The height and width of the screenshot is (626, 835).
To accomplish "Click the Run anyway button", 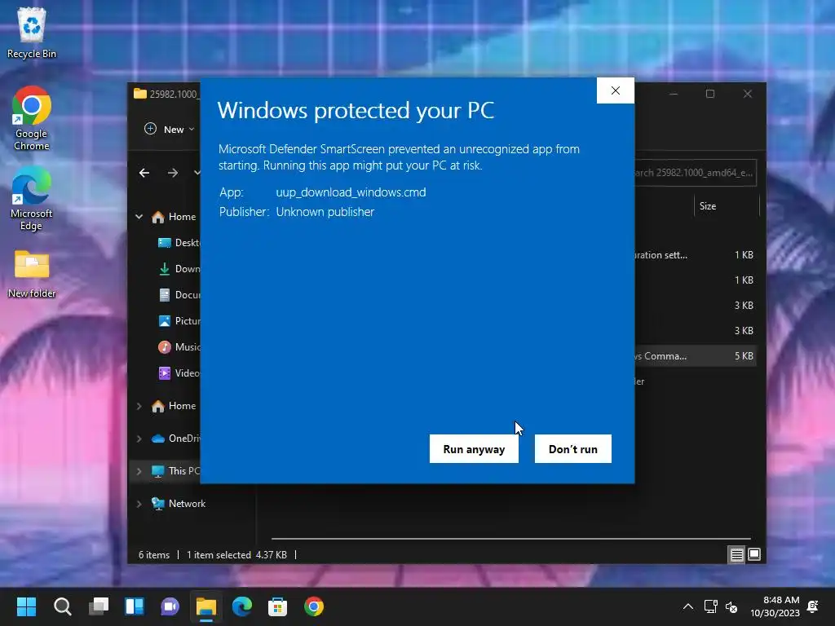I will [474, 449].
